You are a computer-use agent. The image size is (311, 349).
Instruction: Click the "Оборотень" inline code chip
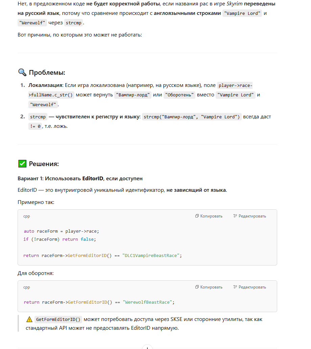pyautogui.click(x=180, y=95)
